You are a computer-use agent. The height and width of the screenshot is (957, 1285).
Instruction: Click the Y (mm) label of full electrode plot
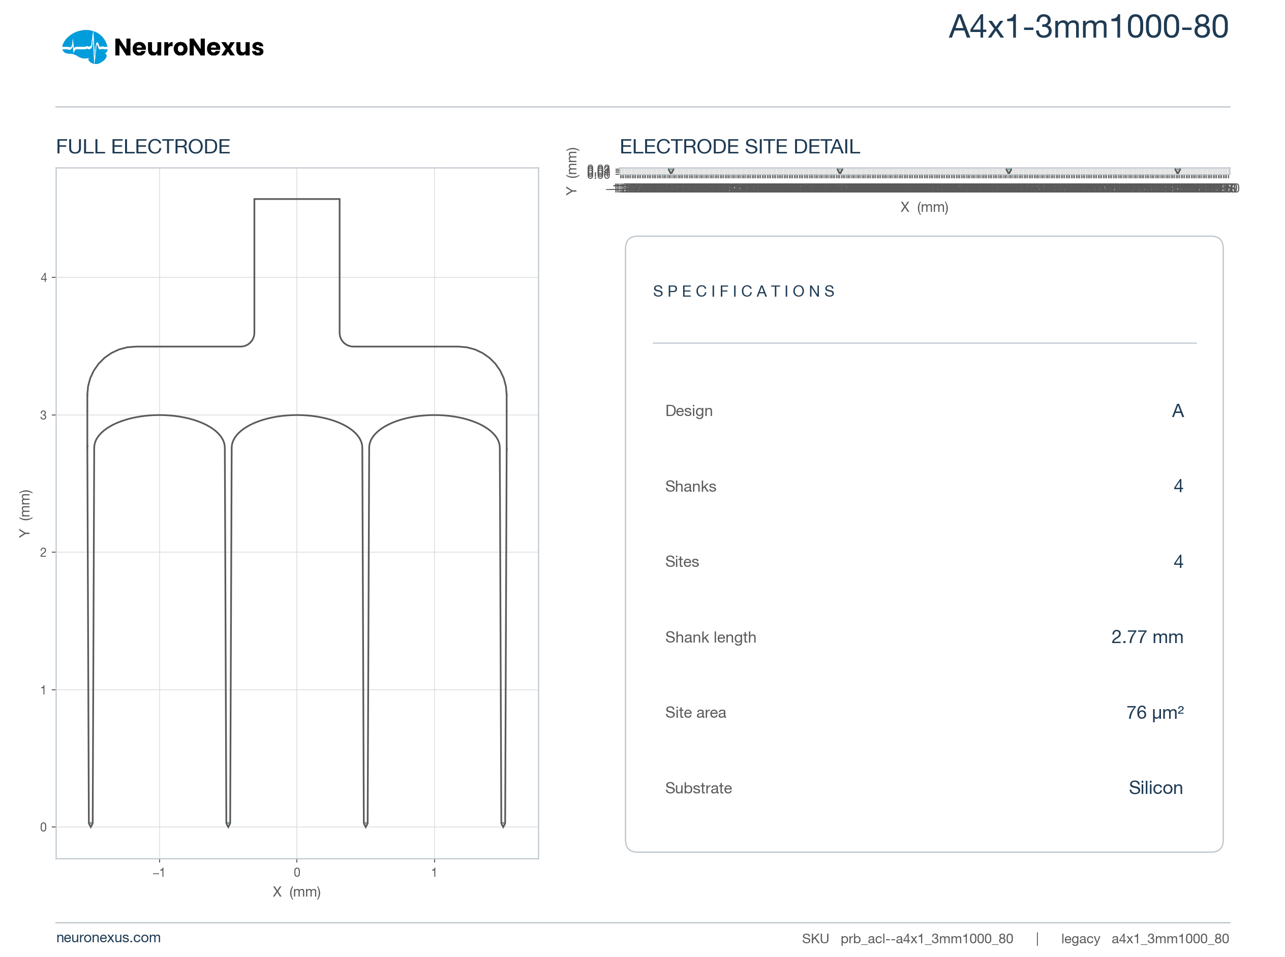point(24,513)
